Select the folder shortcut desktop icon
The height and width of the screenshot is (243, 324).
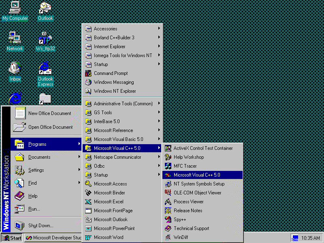[45, 99]
